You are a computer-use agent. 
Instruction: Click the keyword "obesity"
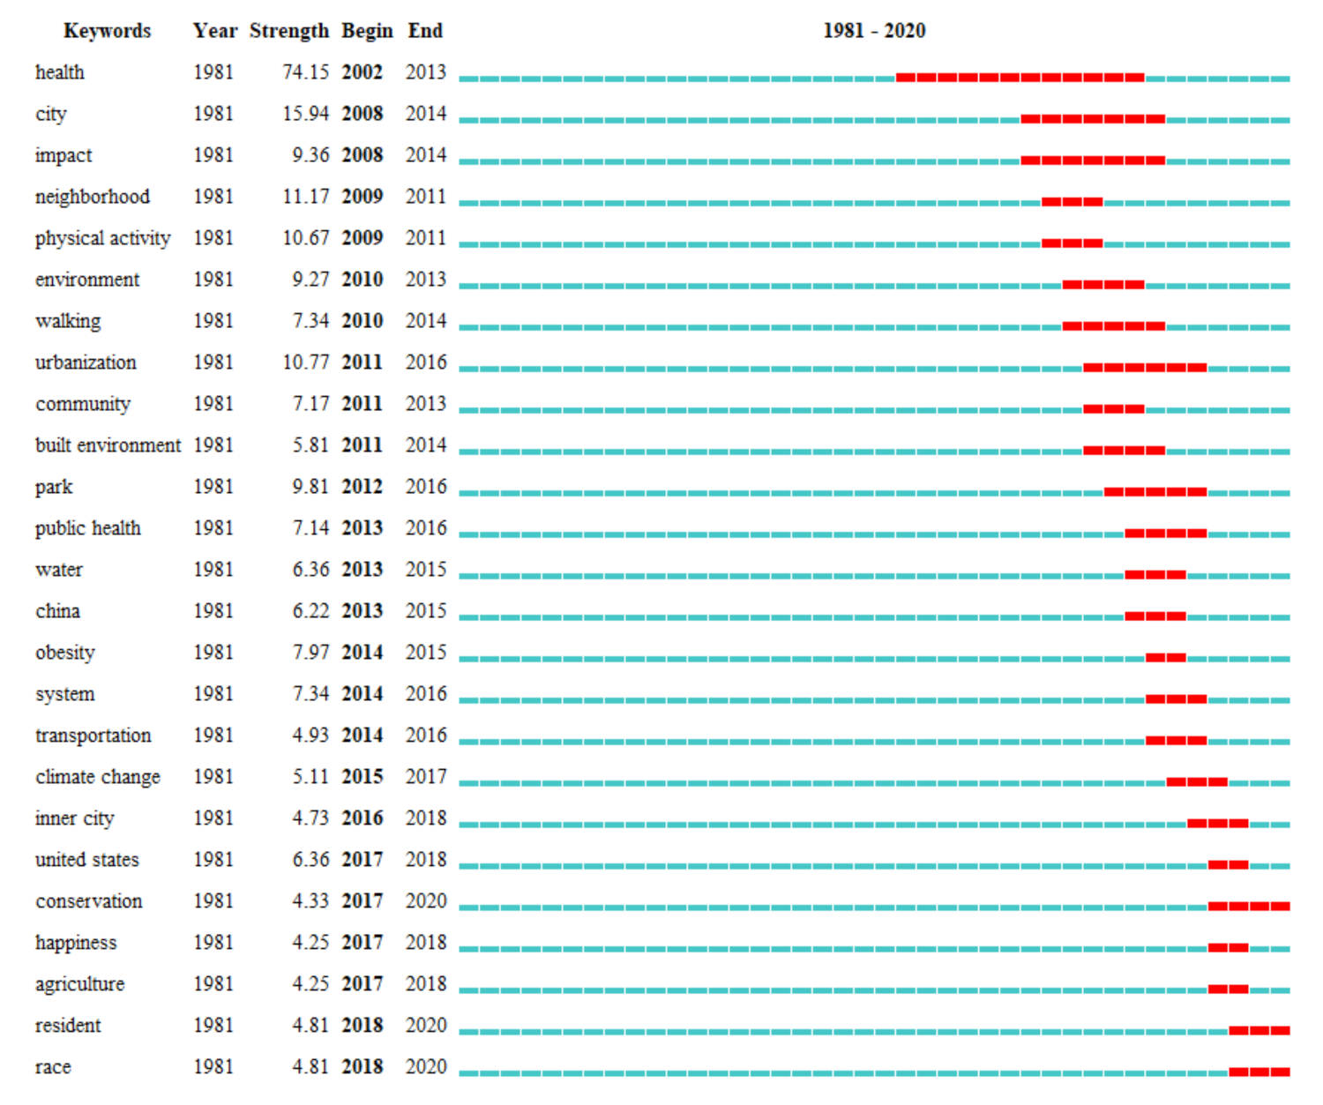pyautogui.click(x=65, y=653)
